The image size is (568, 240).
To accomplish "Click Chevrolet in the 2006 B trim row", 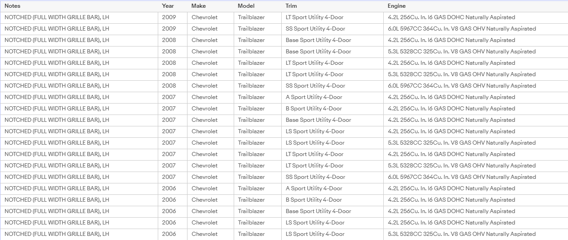I will [204, 200].
